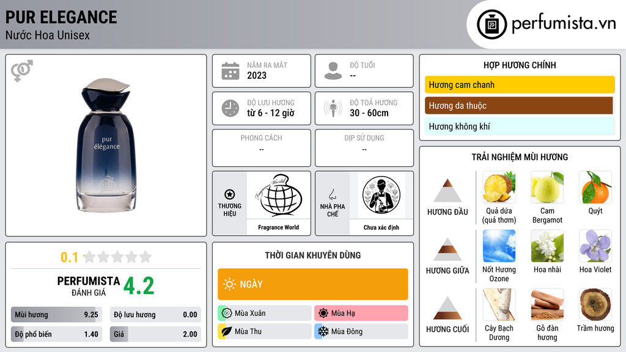
Task: Click the Hương giữa pyramid icon
Action: point(447,249)
